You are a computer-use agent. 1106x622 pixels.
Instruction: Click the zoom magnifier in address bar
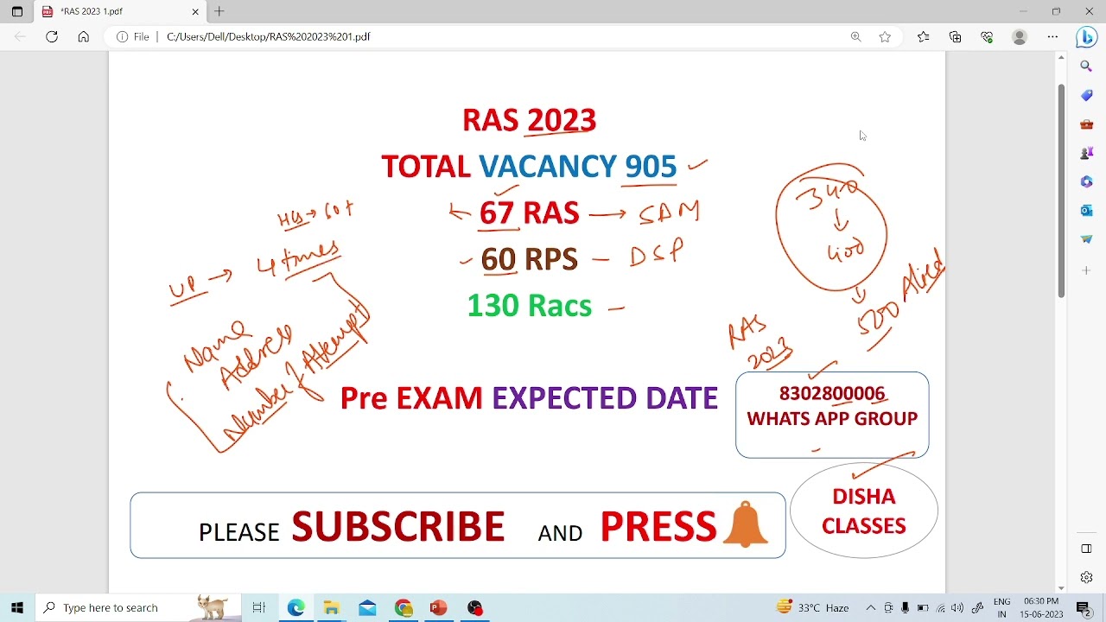point(855,36)
